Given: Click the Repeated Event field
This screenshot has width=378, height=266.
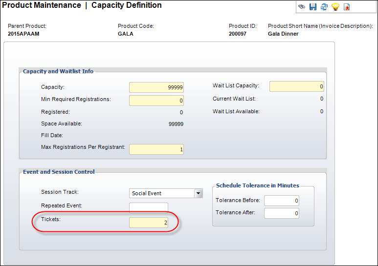Looking at the screenshot, I should click(149, 208).
